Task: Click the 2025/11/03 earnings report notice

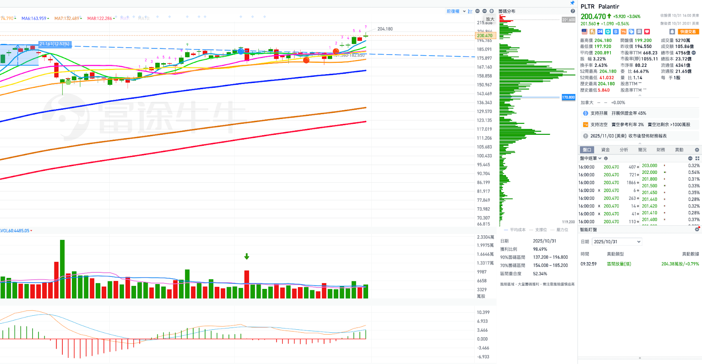Action: tap(640, 136)
